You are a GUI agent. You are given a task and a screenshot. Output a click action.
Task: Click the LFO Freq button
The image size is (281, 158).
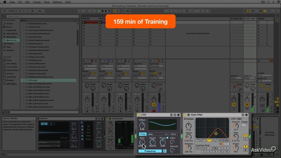click(143, 134)
